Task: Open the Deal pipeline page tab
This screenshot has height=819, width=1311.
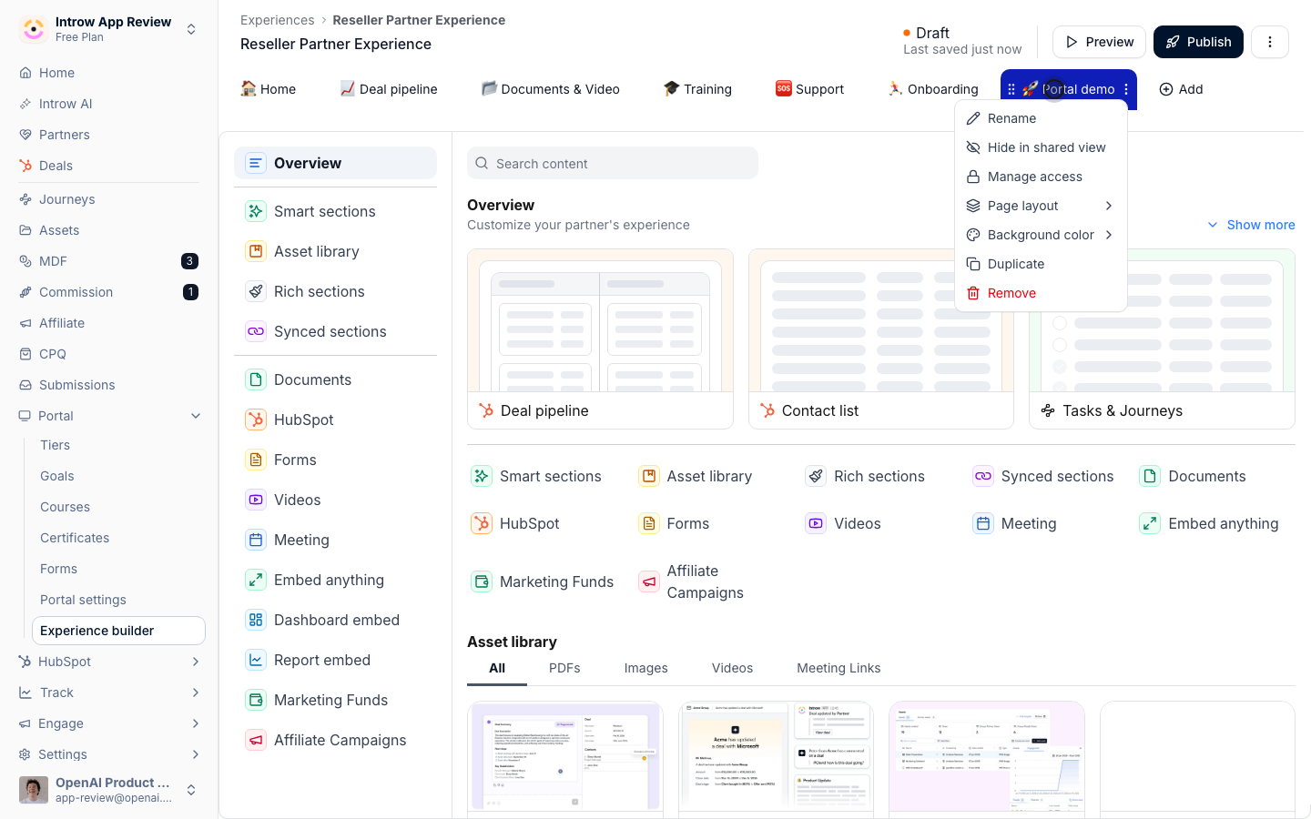Action: [389, 89]
